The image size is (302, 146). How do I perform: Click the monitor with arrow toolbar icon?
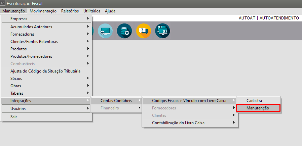pyautogui.click(x=105, y=31)
